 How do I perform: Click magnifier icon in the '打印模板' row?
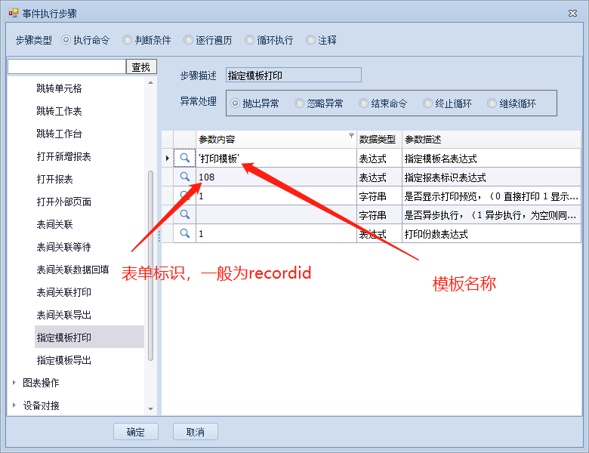click(x=184, y=159)
